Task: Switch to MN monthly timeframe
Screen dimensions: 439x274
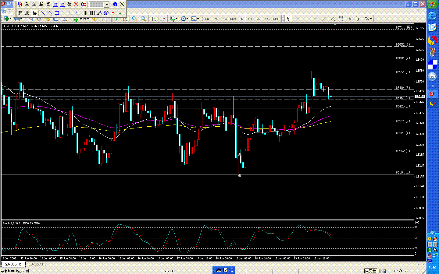Action: click(276, 19)
